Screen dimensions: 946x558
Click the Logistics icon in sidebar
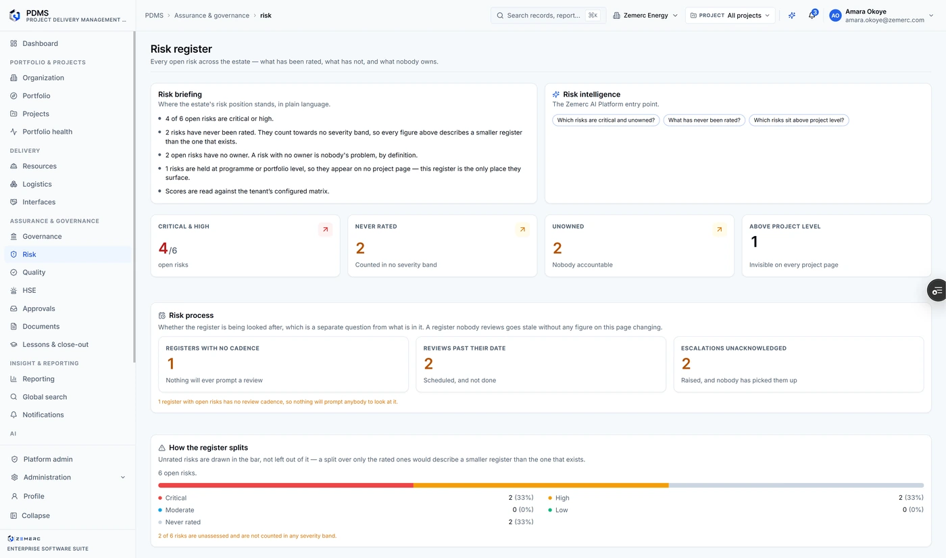(14, 184)
